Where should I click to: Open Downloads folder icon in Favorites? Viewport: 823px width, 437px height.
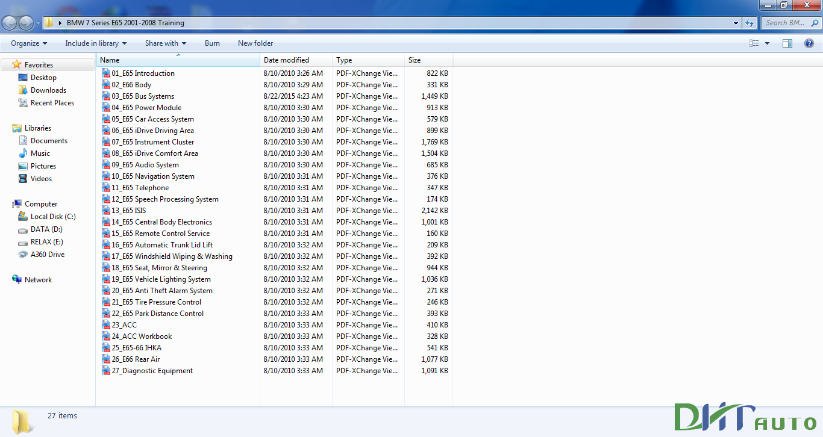click(23, 90)
